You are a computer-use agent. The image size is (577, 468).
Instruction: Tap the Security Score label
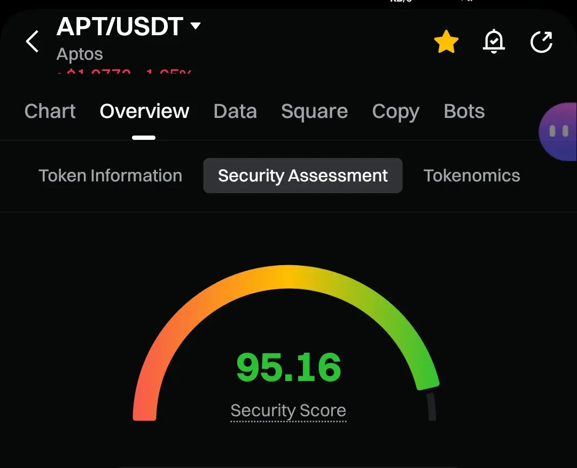[288, 411]
